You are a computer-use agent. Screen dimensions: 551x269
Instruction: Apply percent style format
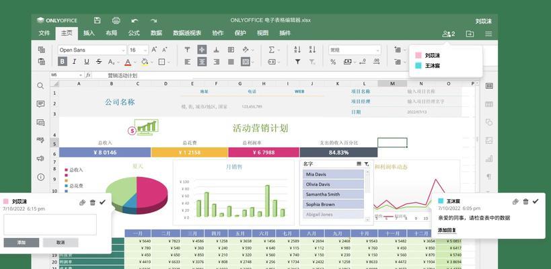(x=333, y=62)
